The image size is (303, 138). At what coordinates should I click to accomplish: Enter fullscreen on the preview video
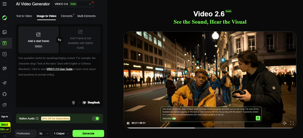[x=292, y=123]
